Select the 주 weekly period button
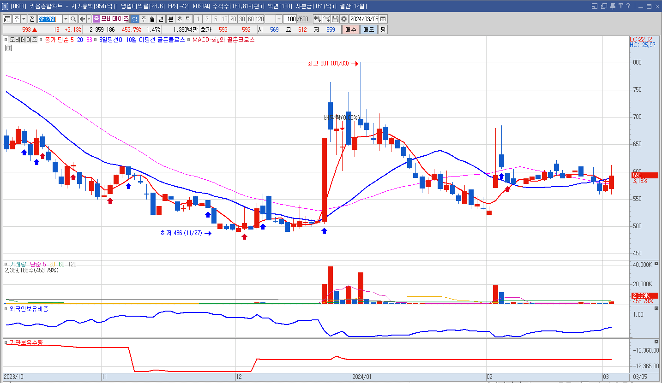This screenshot has height=383, width=662. tap(144, 19)
